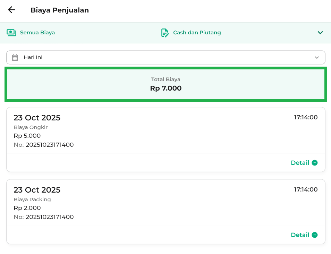Select the Cash dan Piutang filter
The image size is (331, 254).
click(197, 33)
